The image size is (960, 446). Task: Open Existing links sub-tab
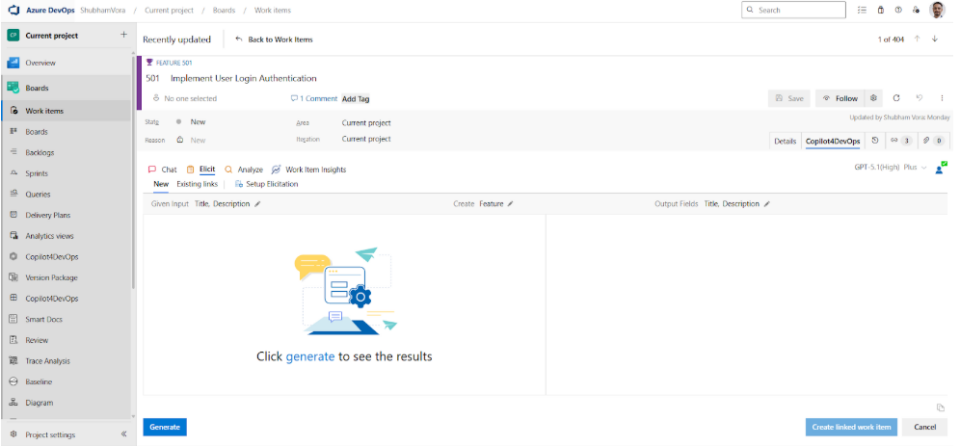(198, 184)
